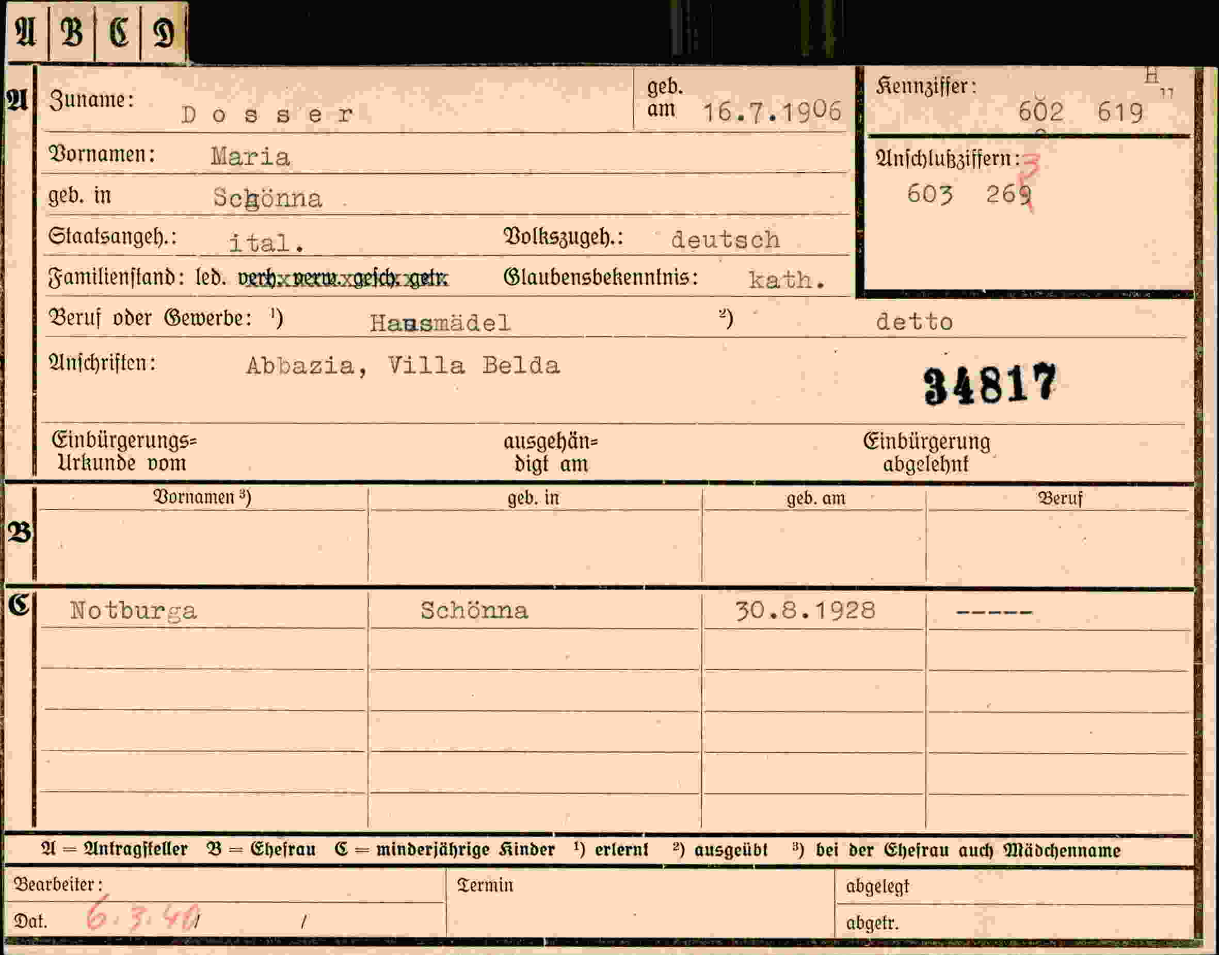This screenshot has width=1219, height=955.
Task: Click the Kennziffer number '602 619'
Action: tap(1080, 112)
